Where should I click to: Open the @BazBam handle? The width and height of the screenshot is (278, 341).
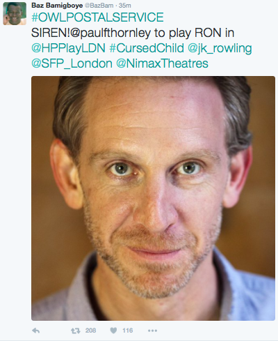pos(99,6)
